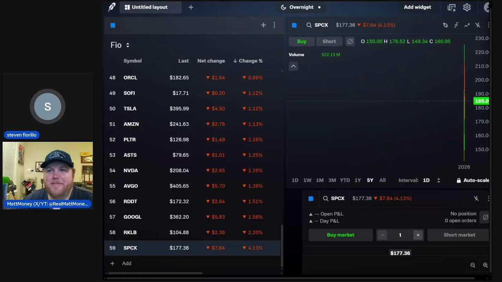Select the YTD chart range
The width and height of the screenshot is (502, 282).
point(345,180)
